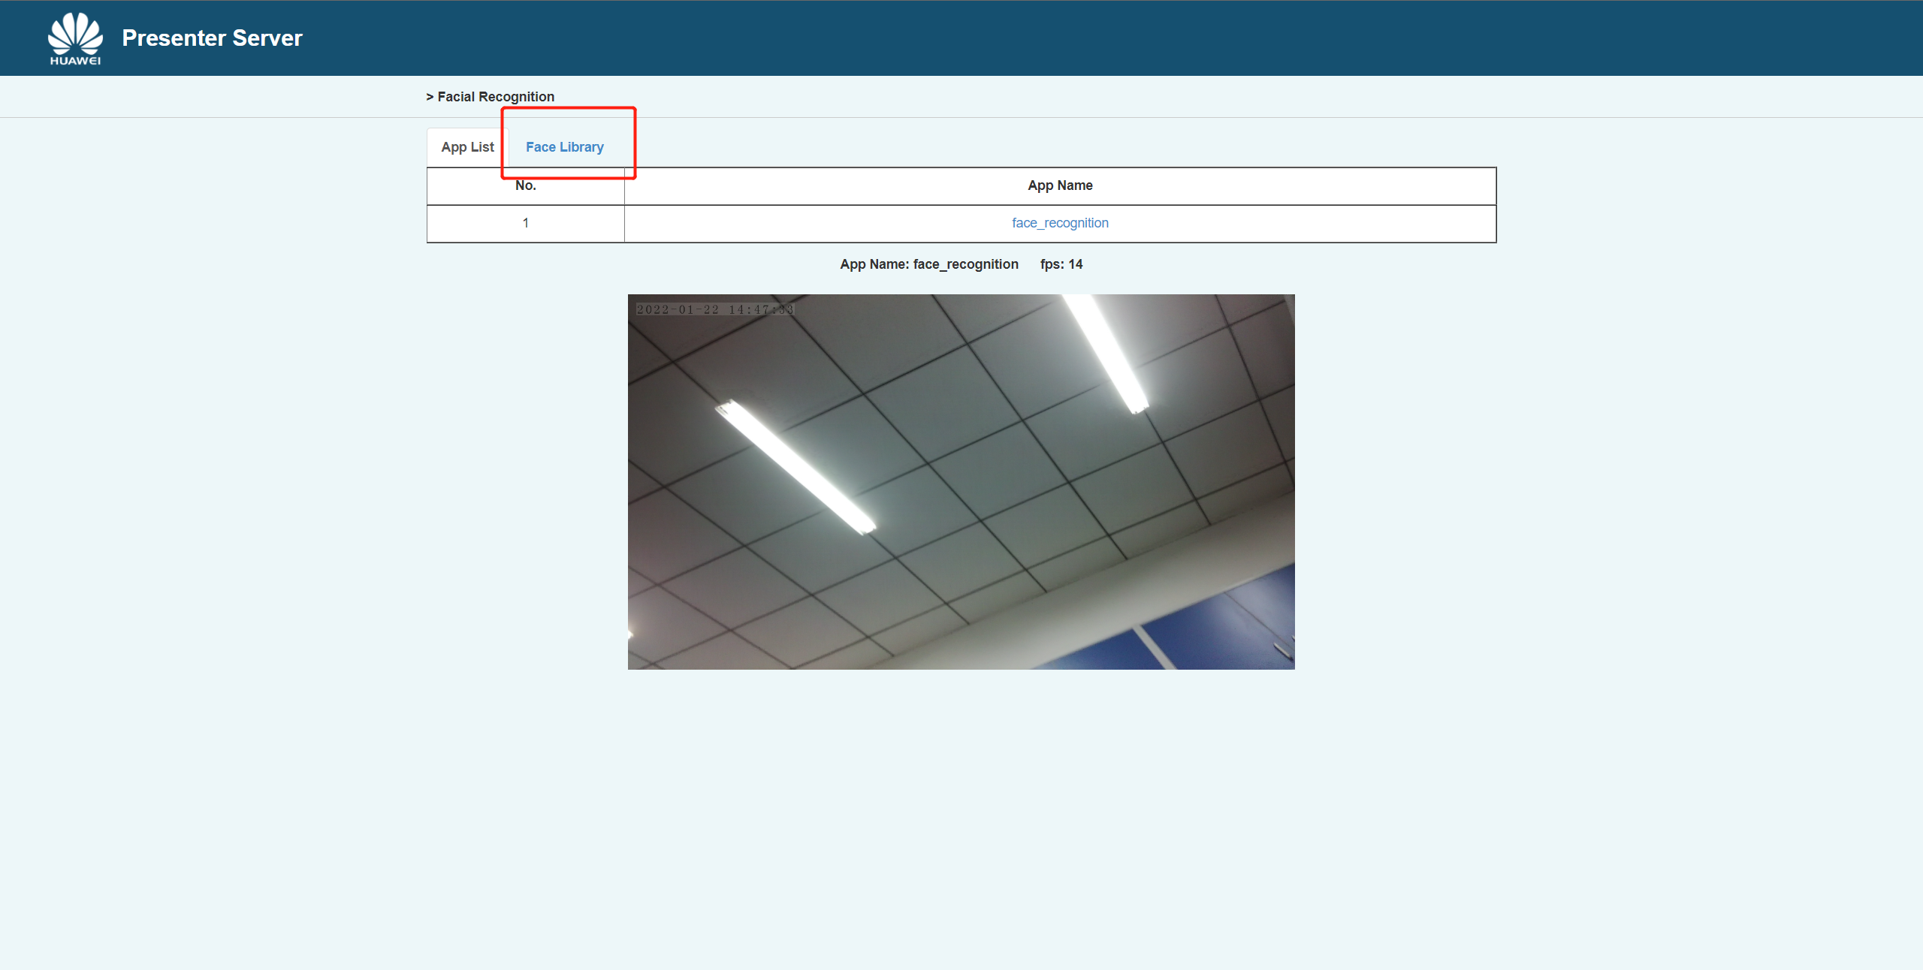The width and height of the screenshot is (1923, 970).
Task: Click the Facial Recognition breadcrumb
Action: [x=496, y=97]
